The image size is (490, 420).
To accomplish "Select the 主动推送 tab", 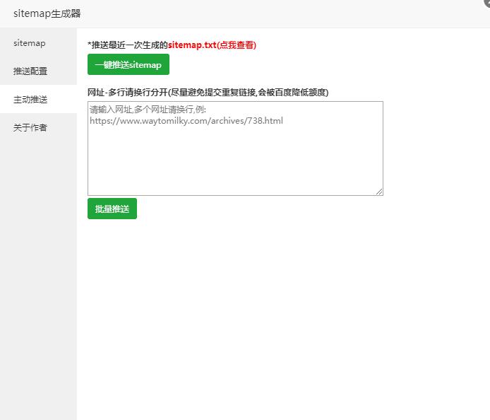I will [x=38, y=99].
